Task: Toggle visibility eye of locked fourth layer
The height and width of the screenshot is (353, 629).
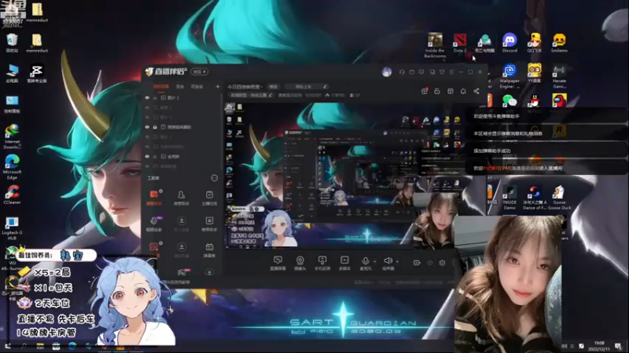Action: (147, 127)
